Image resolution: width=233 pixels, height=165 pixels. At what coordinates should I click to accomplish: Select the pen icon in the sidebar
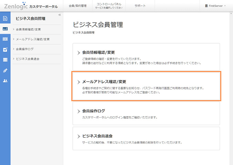[x=5, y=70]
